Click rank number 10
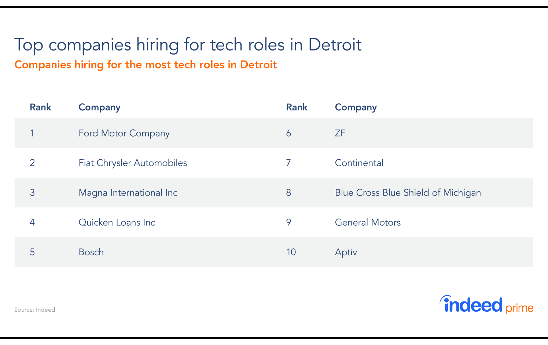Screen dimensions: 548x345 point(291,252)
